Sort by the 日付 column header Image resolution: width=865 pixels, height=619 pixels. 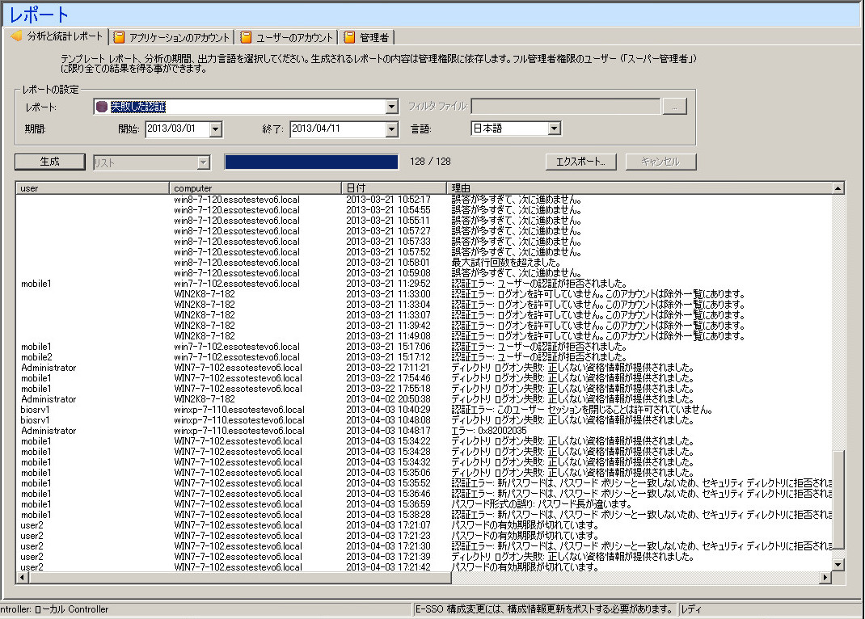[393, 188]
